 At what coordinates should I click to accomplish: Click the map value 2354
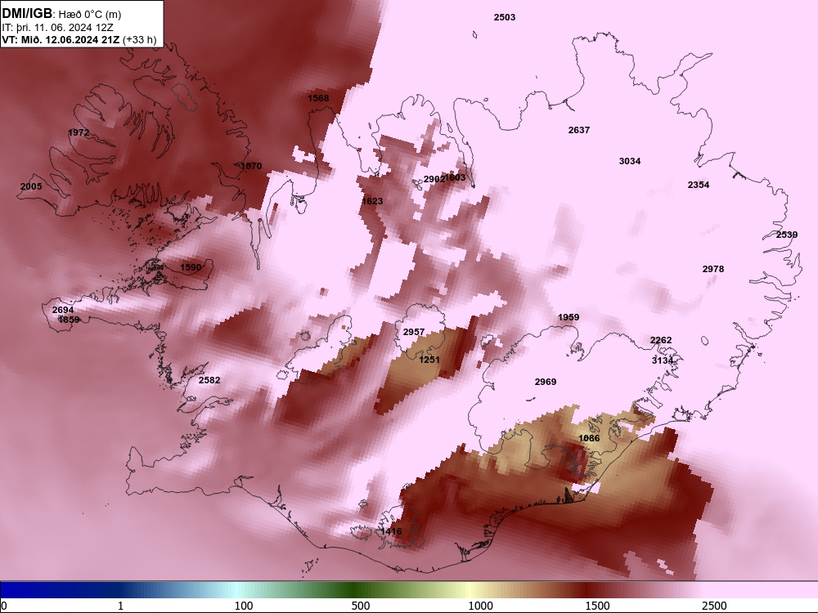click(698, 185)
